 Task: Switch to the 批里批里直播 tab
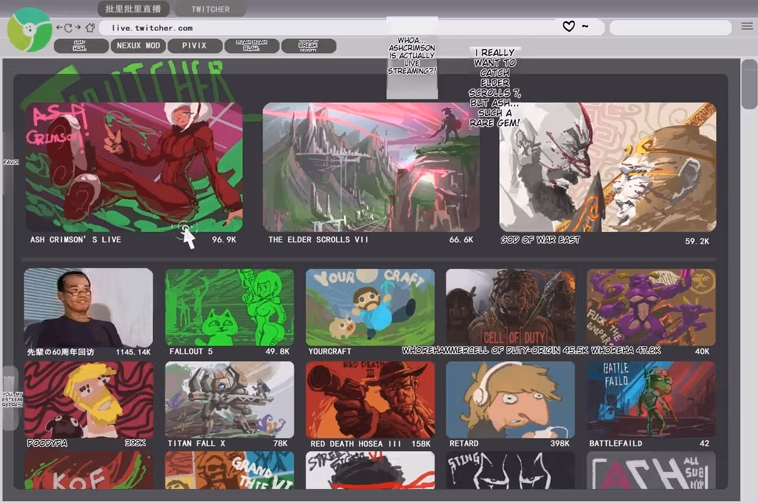pos(133,9)
